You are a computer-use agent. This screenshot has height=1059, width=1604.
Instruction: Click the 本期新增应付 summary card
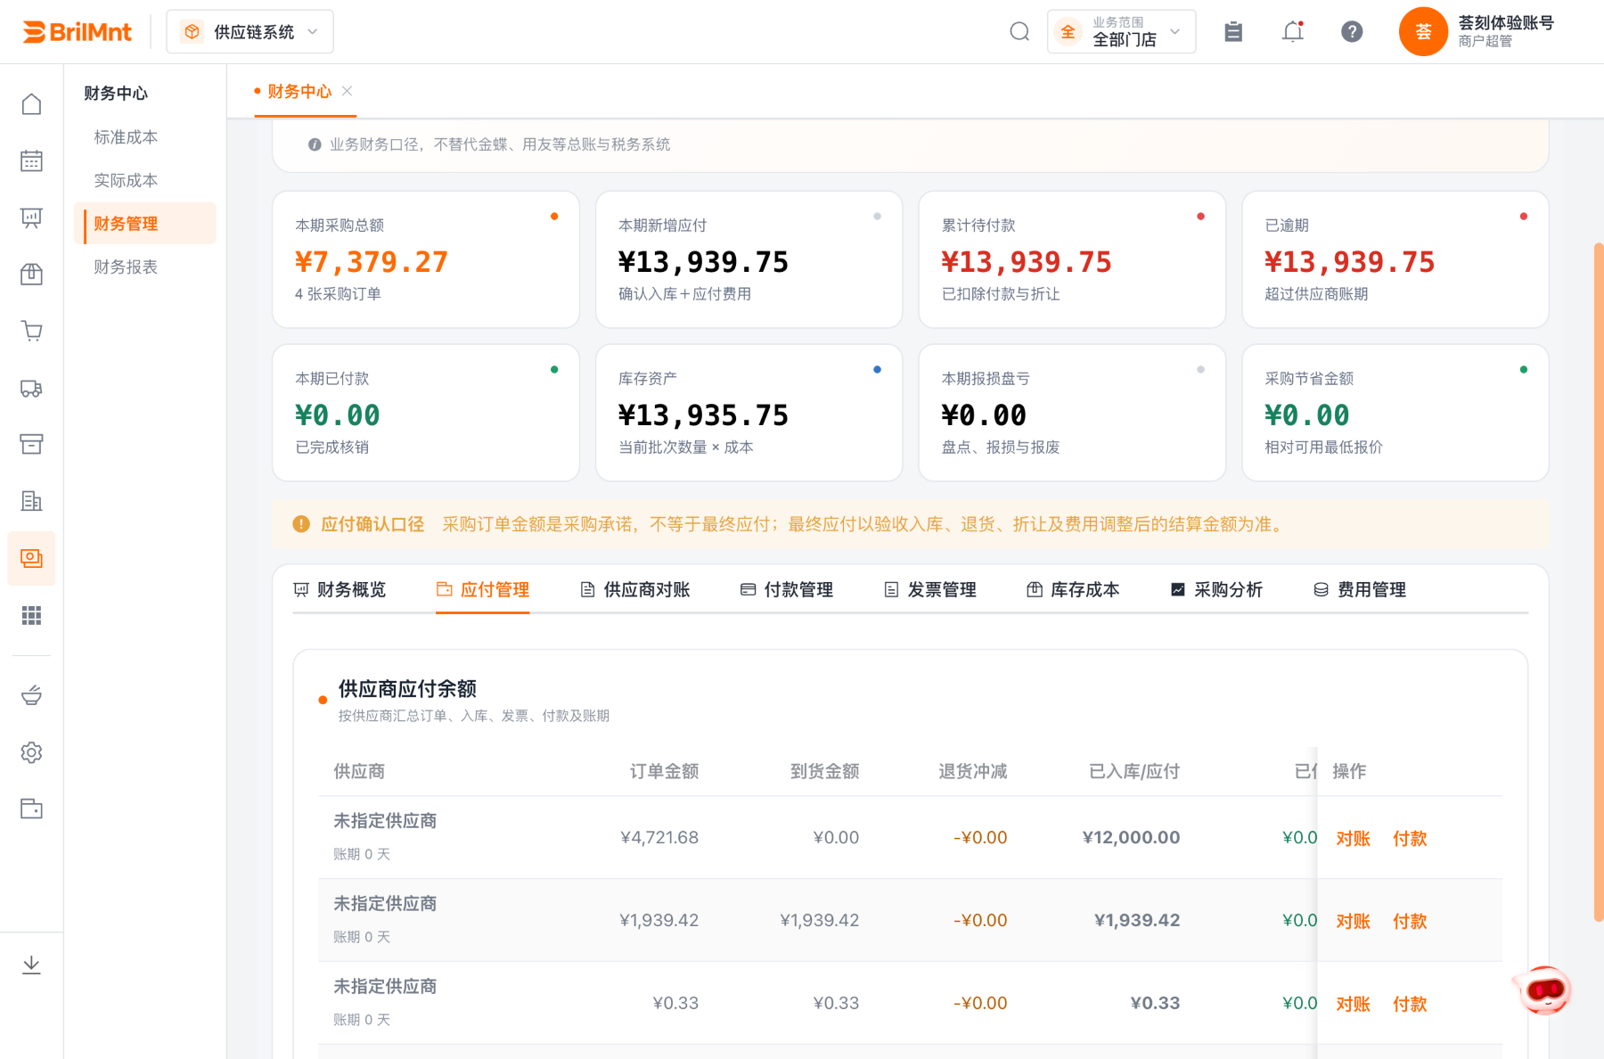[x=749, y=259]
